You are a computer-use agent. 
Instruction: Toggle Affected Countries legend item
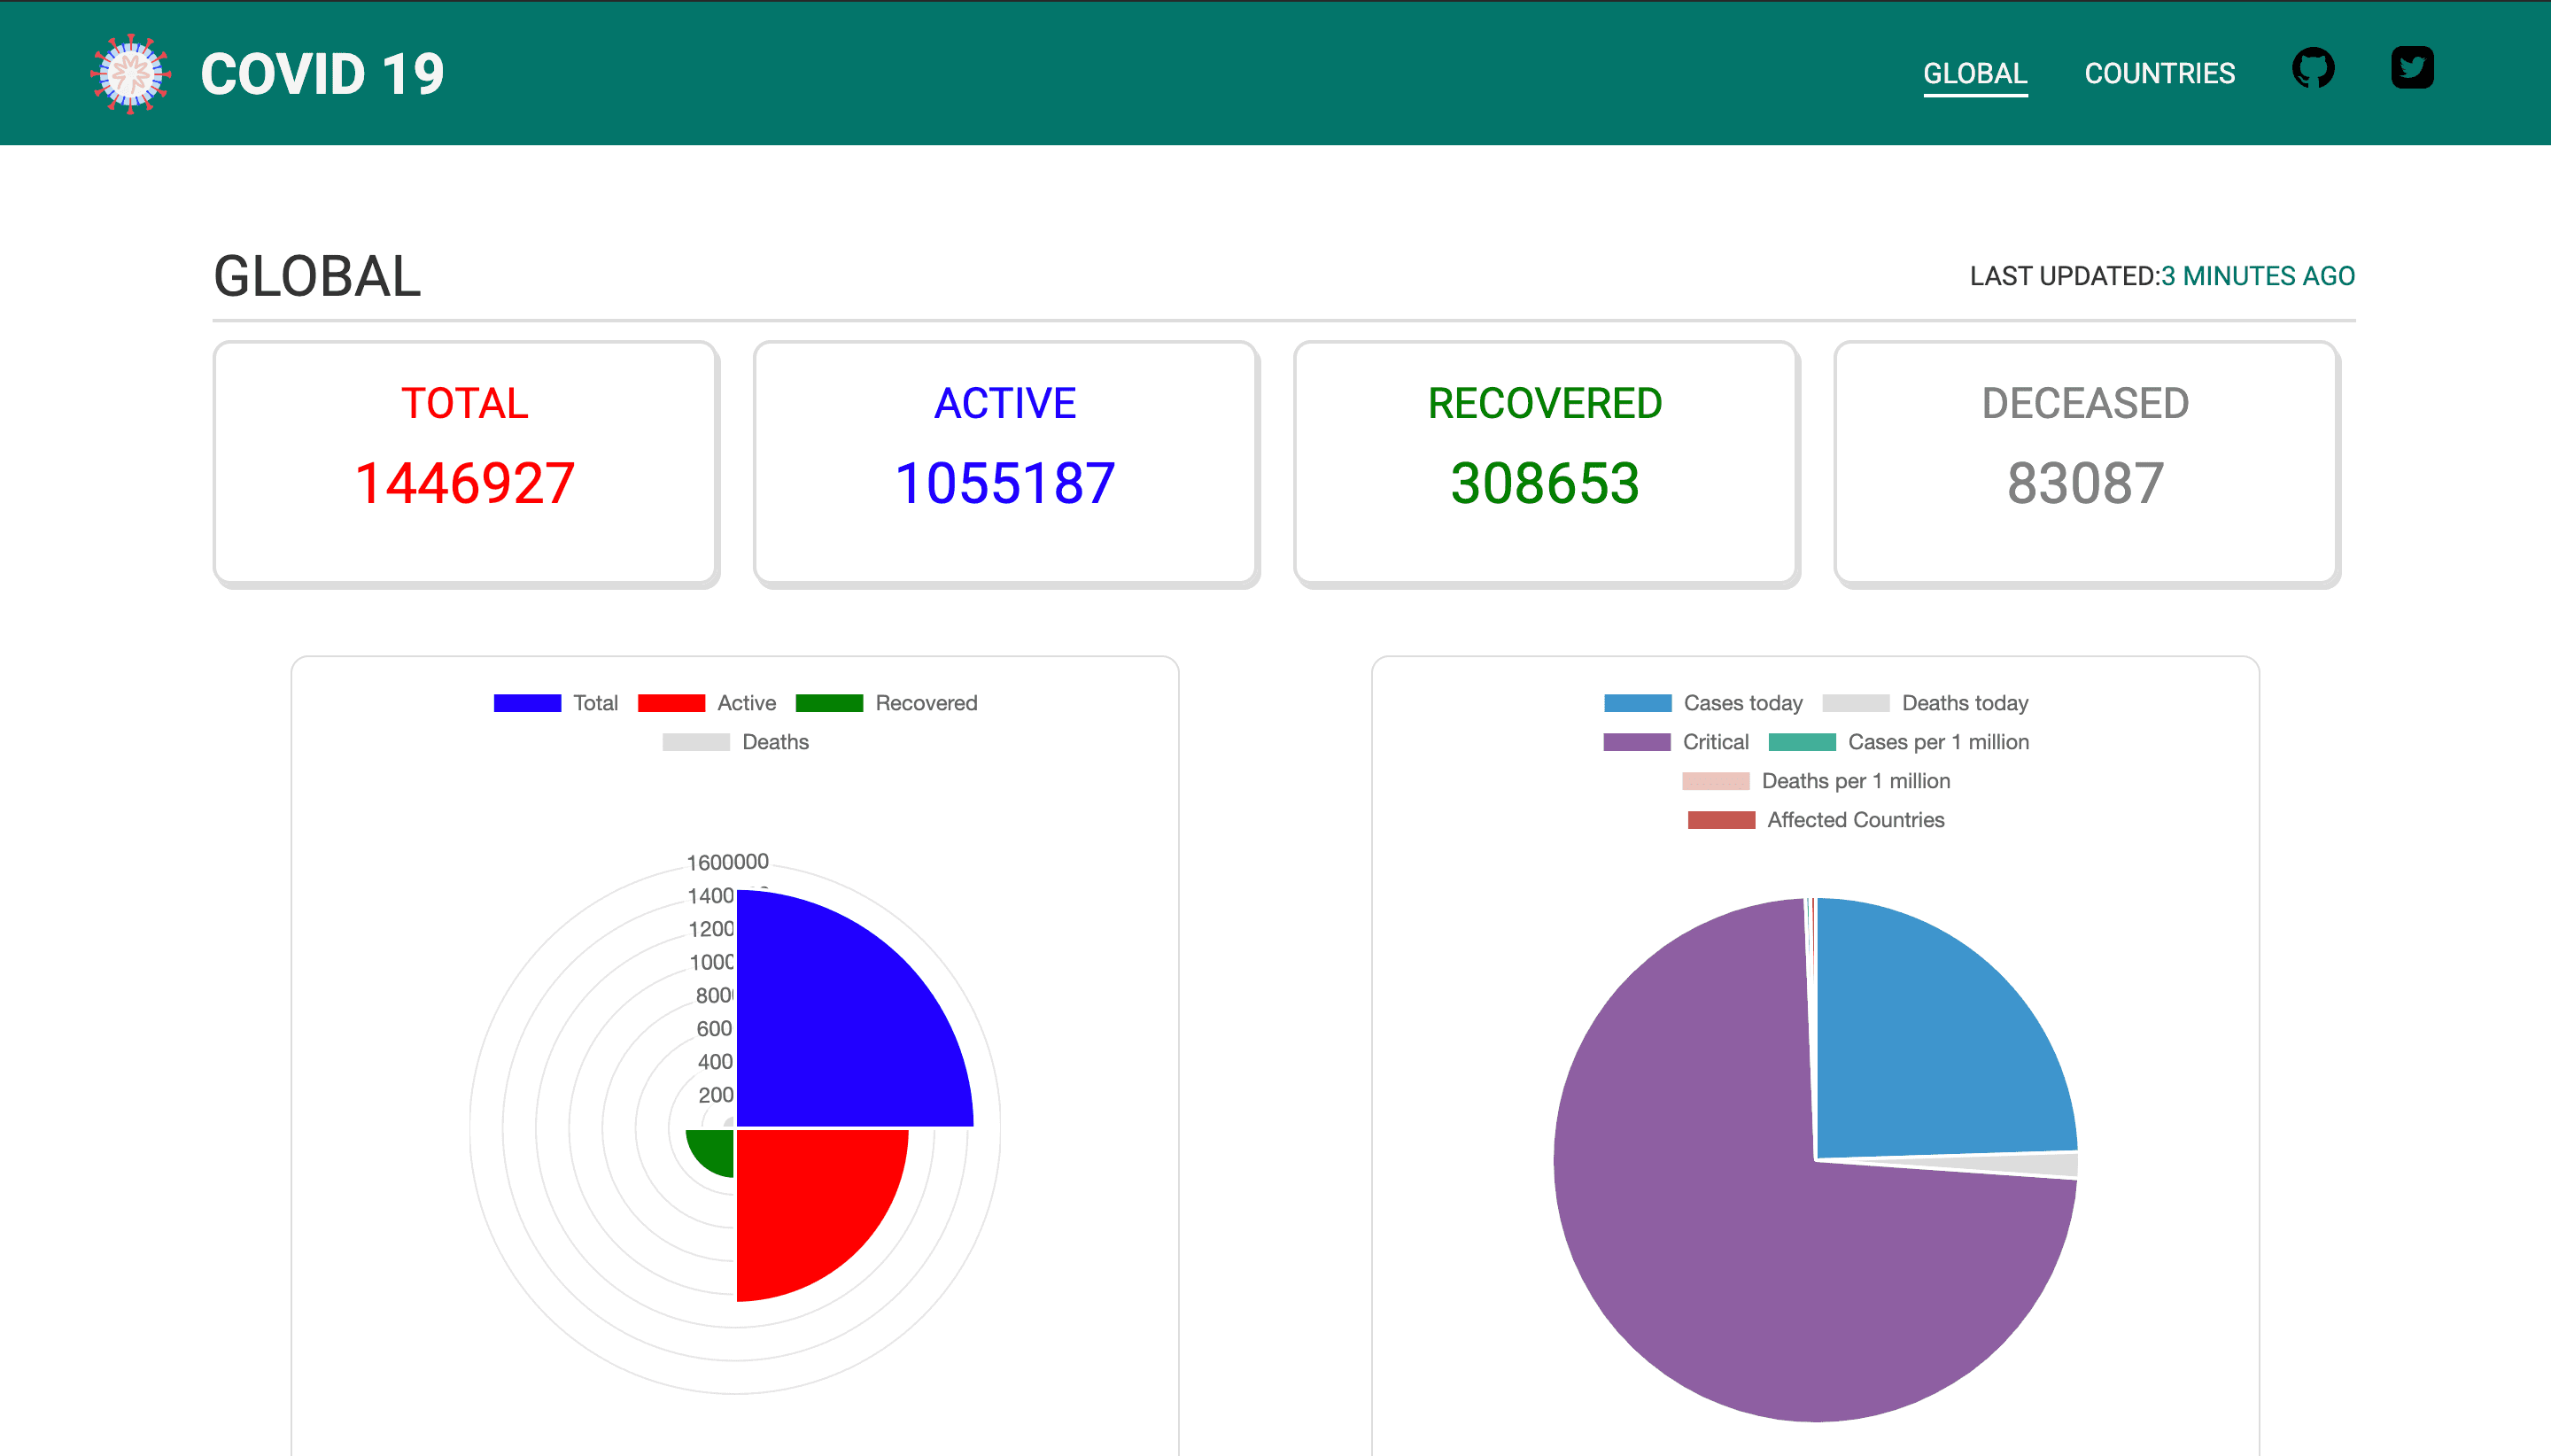1815,820
